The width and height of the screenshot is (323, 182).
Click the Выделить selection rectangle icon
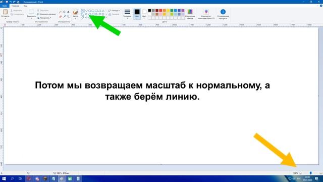click(x=31, y=12)
